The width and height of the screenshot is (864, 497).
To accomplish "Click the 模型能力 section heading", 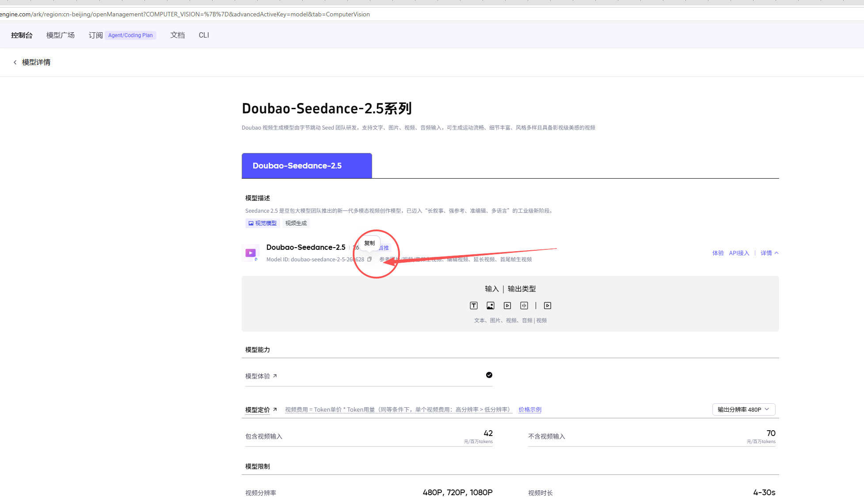I will tap(258, 350).
